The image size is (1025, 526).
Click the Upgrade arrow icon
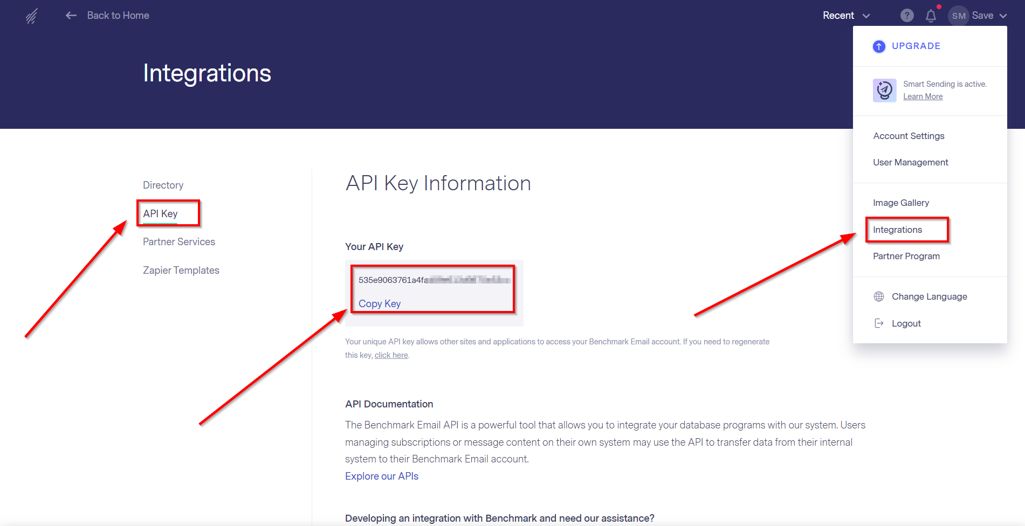click(879, 46)
